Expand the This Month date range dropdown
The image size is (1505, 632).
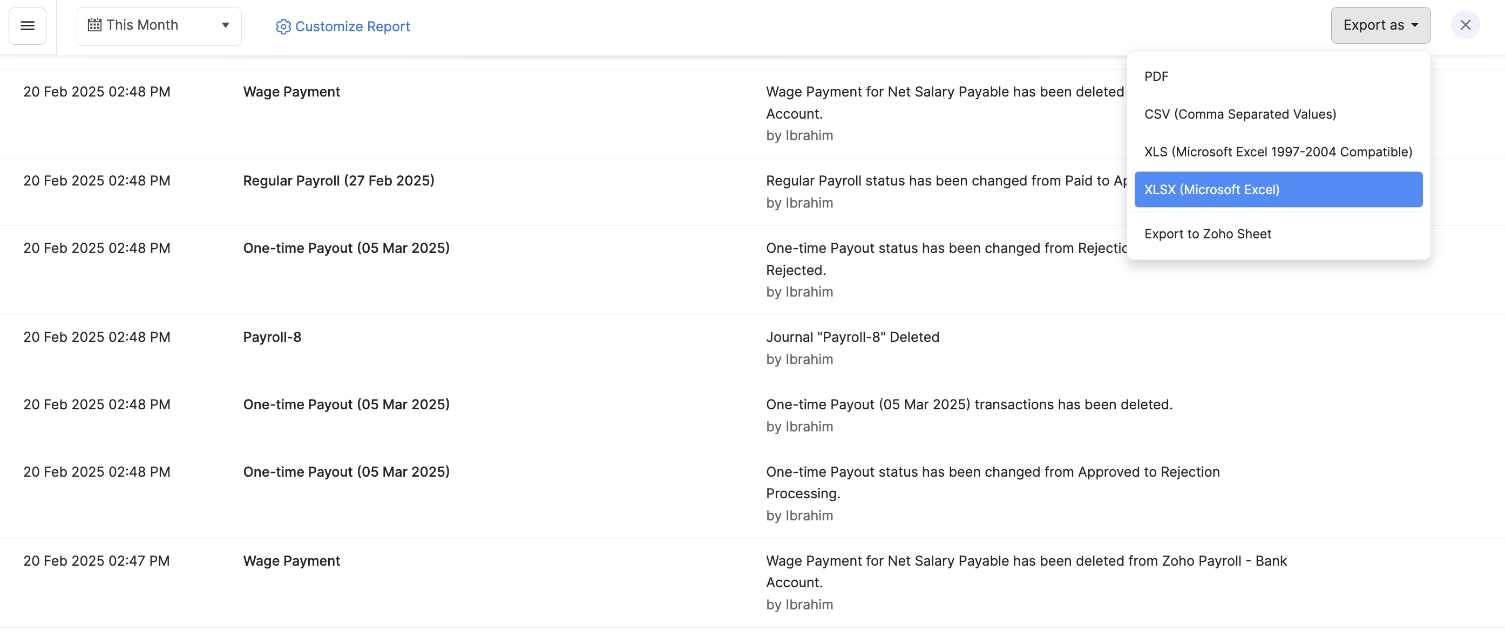(158, 26)
